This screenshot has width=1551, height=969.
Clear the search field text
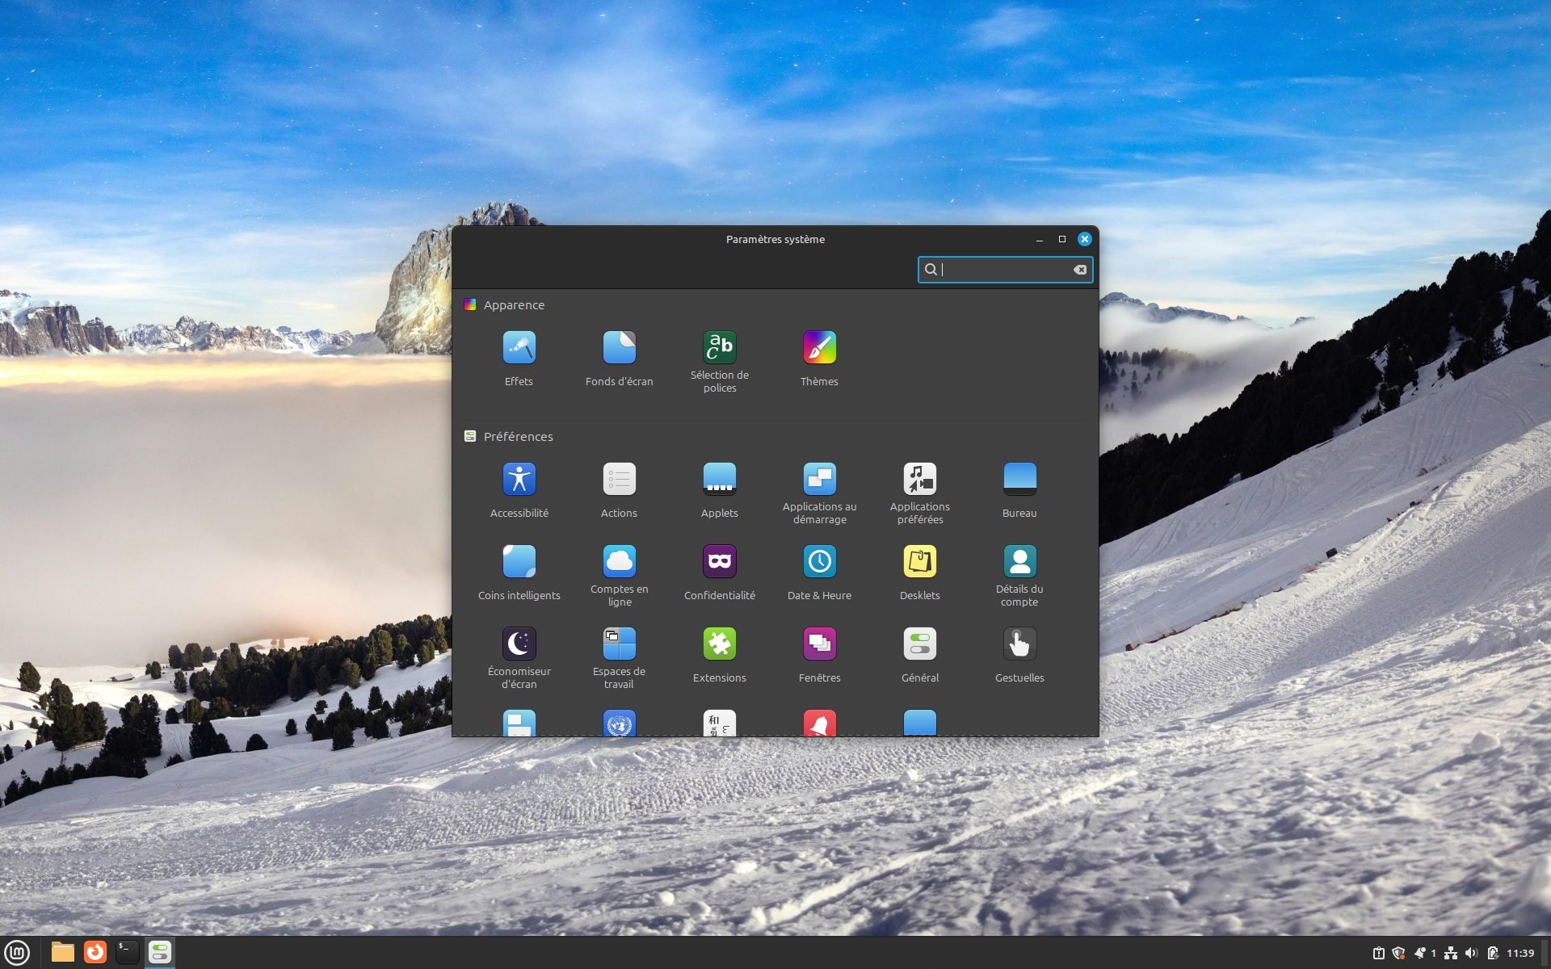coord(1080,269)
